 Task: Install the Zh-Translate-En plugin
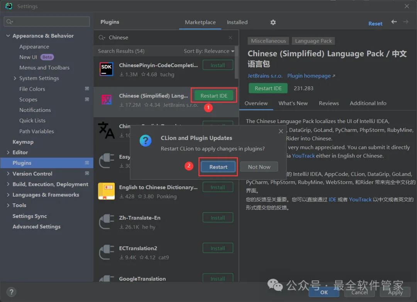[x=218, y=218]
